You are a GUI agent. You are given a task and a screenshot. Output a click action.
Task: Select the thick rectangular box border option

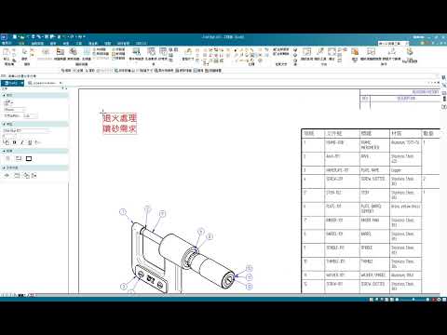coord(29,159)
